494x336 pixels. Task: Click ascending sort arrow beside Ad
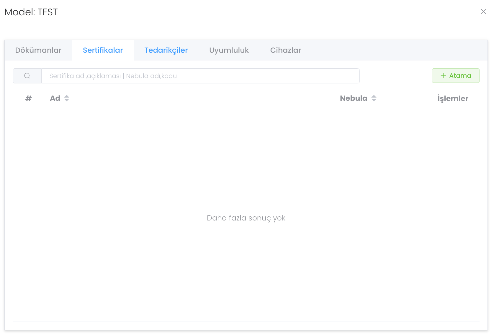(x=67, y=96)
